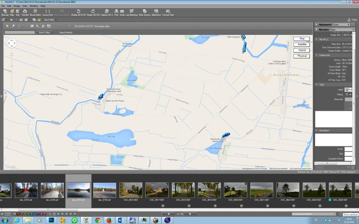This screenshot has height=224, width=359.
Task: Print the selected image
Action: [x=116, y=13]
